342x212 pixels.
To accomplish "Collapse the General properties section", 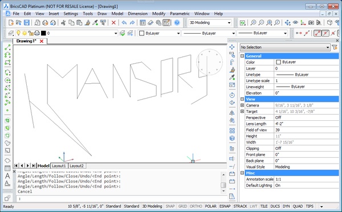I will tap(242, 56).
